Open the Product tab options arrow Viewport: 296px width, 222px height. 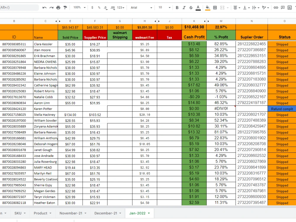coord(50,213)
